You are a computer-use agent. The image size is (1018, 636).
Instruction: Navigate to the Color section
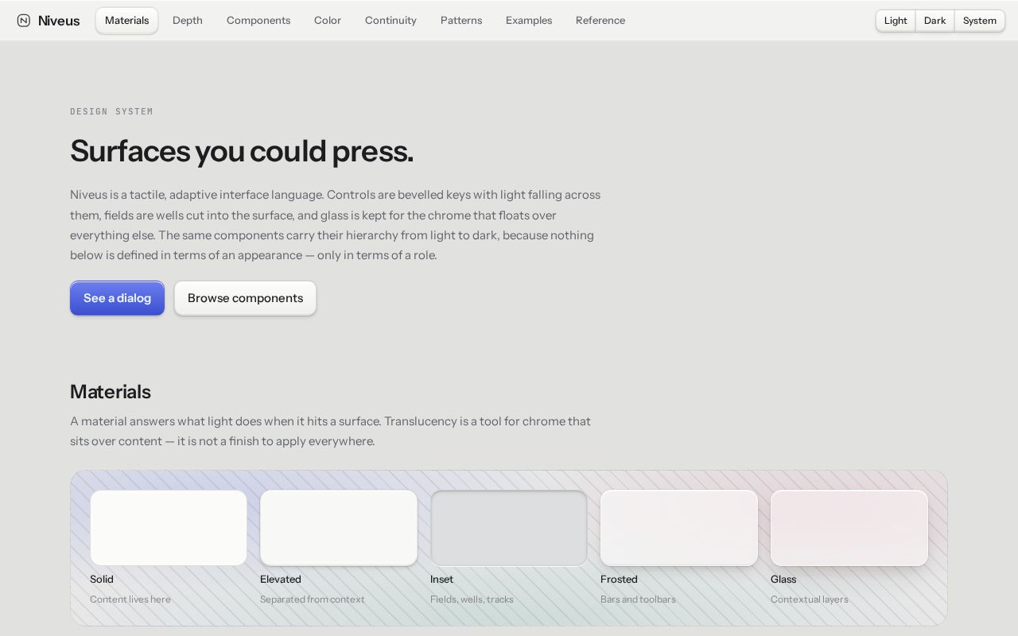328,21
